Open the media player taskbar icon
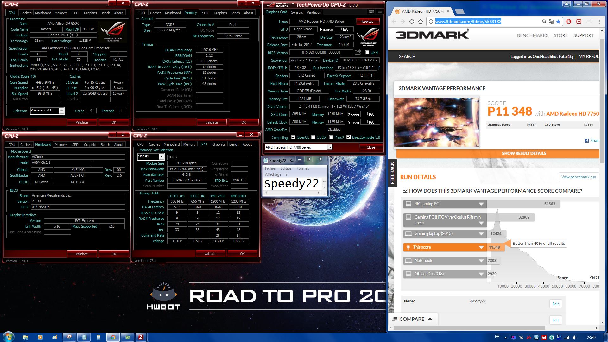608x342 pixels. click(40, 337)
